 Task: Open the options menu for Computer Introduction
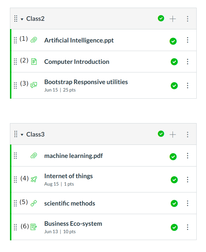click(x=188, y=62)
